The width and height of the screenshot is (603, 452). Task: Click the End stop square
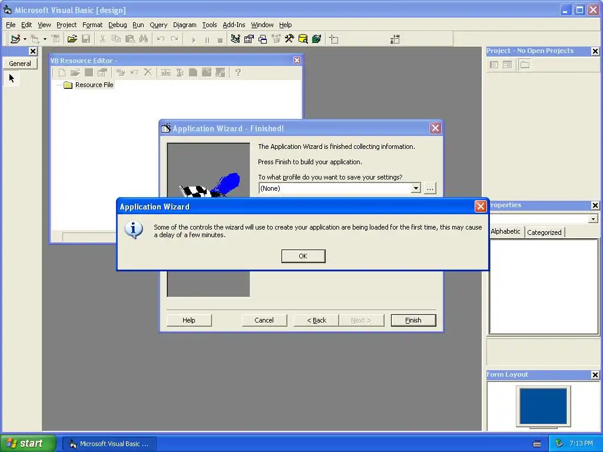pyautogui.click(x=220, y=39)
